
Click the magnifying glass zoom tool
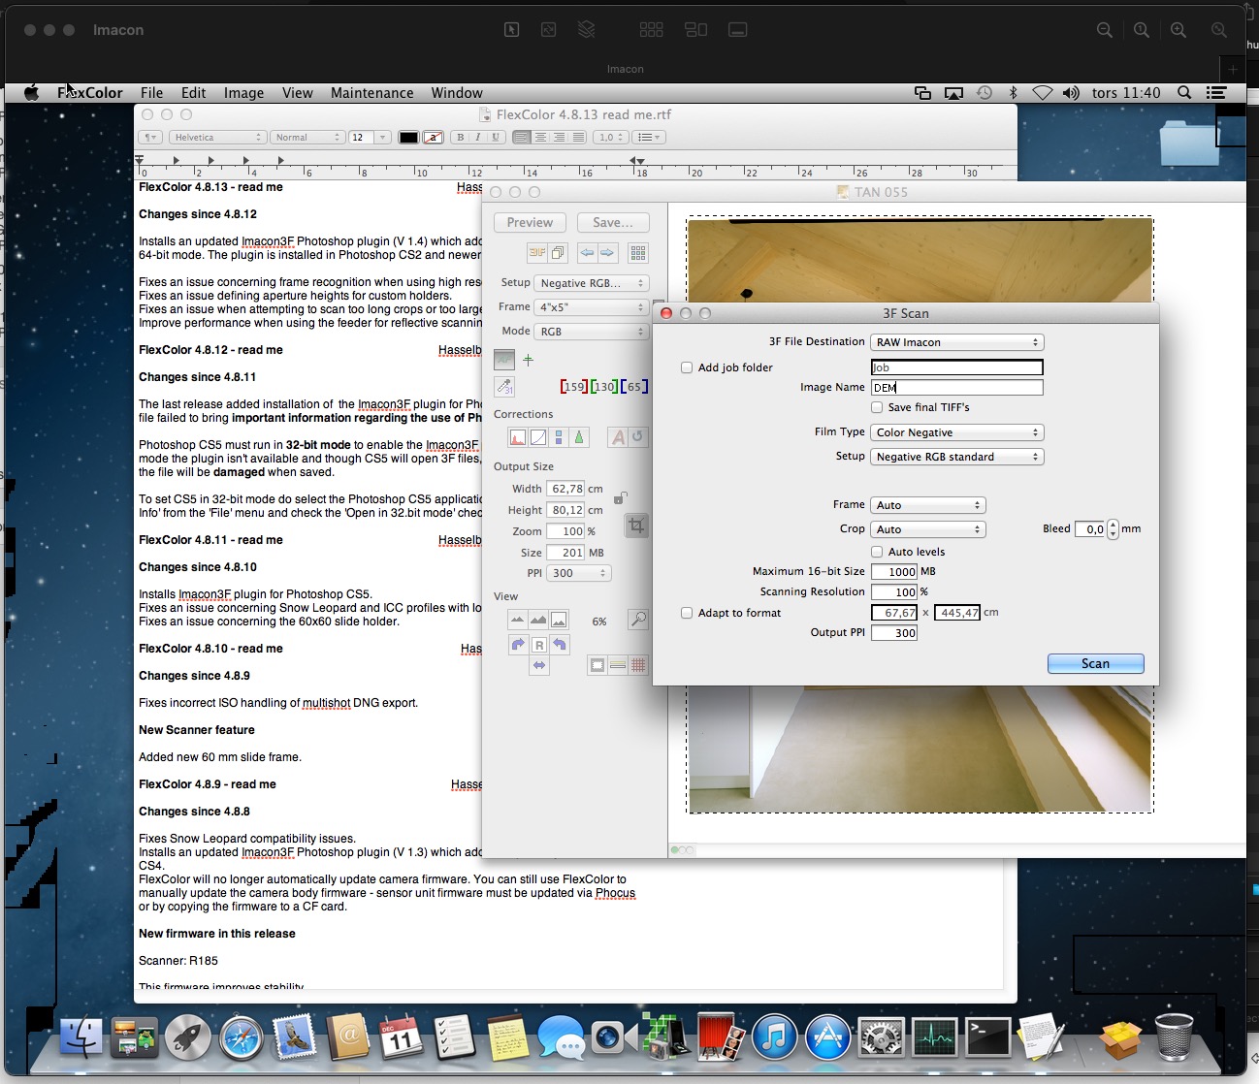pyautogui.click(x=637, y=620)
